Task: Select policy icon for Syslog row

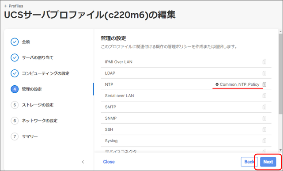Action: click(264, 141)
